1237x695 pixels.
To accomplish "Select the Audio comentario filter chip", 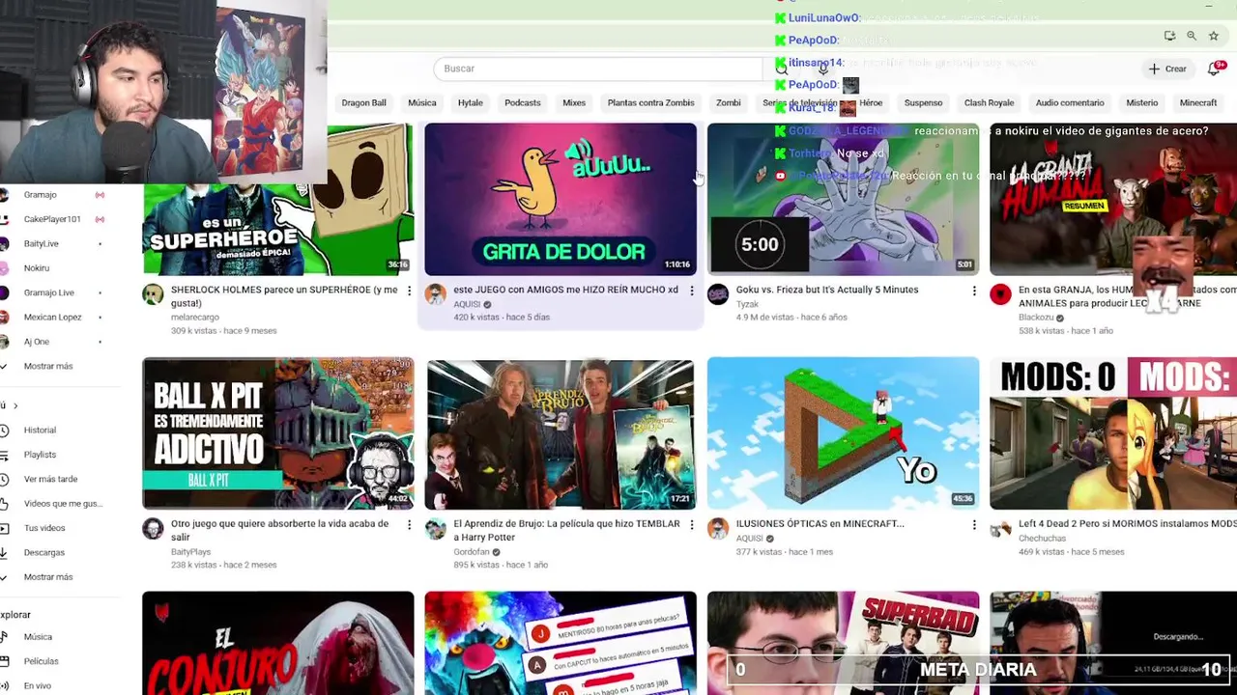I will (1070, 103).
